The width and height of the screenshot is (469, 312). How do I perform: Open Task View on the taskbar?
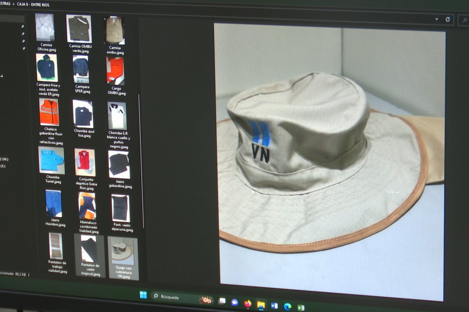click(222, 301)
